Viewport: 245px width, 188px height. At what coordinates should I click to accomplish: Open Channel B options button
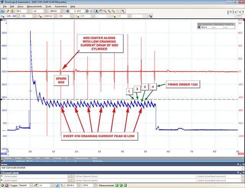click(40, 16)
